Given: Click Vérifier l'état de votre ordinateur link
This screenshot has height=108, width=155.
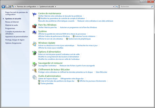Looking at the screenshot, I should point(60,16).
